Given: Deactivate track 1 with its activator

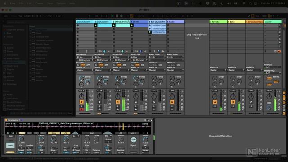Looking at the screenshot, I should coord(81,102).
